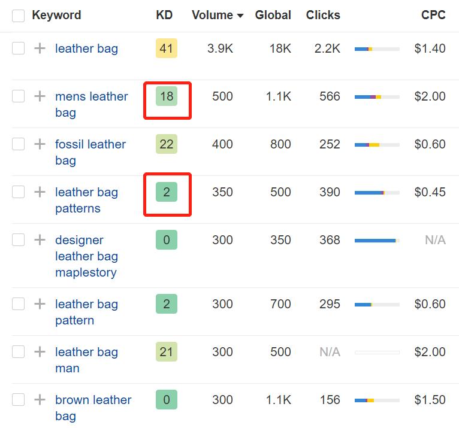459x428 pixels.
Task: Sort by Volume column dropdown arrow
Action: (x=240, y=16)
